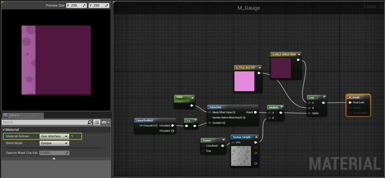Click the Lerp node B input pin
The width and height of the screenshot is (385, 178).
(309, 108)
